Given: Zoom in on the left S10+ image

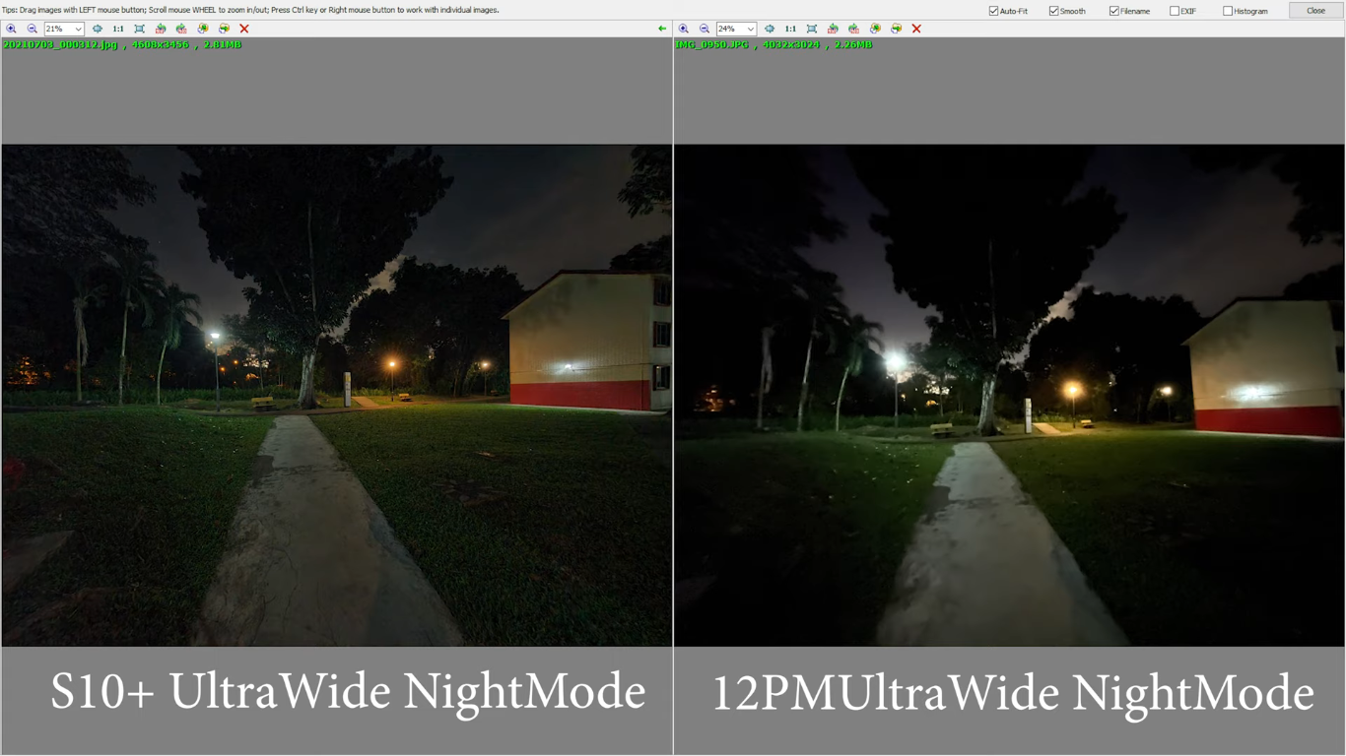Looking at the screenshot, I should (x=12, y=29).
